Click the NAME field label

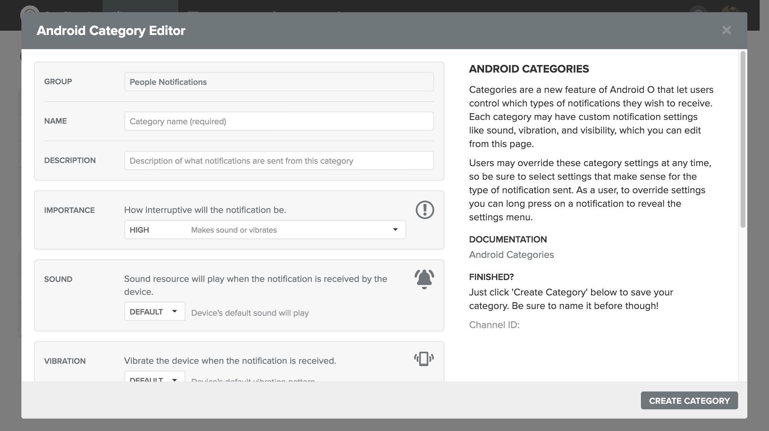click(x=55, y=121)
